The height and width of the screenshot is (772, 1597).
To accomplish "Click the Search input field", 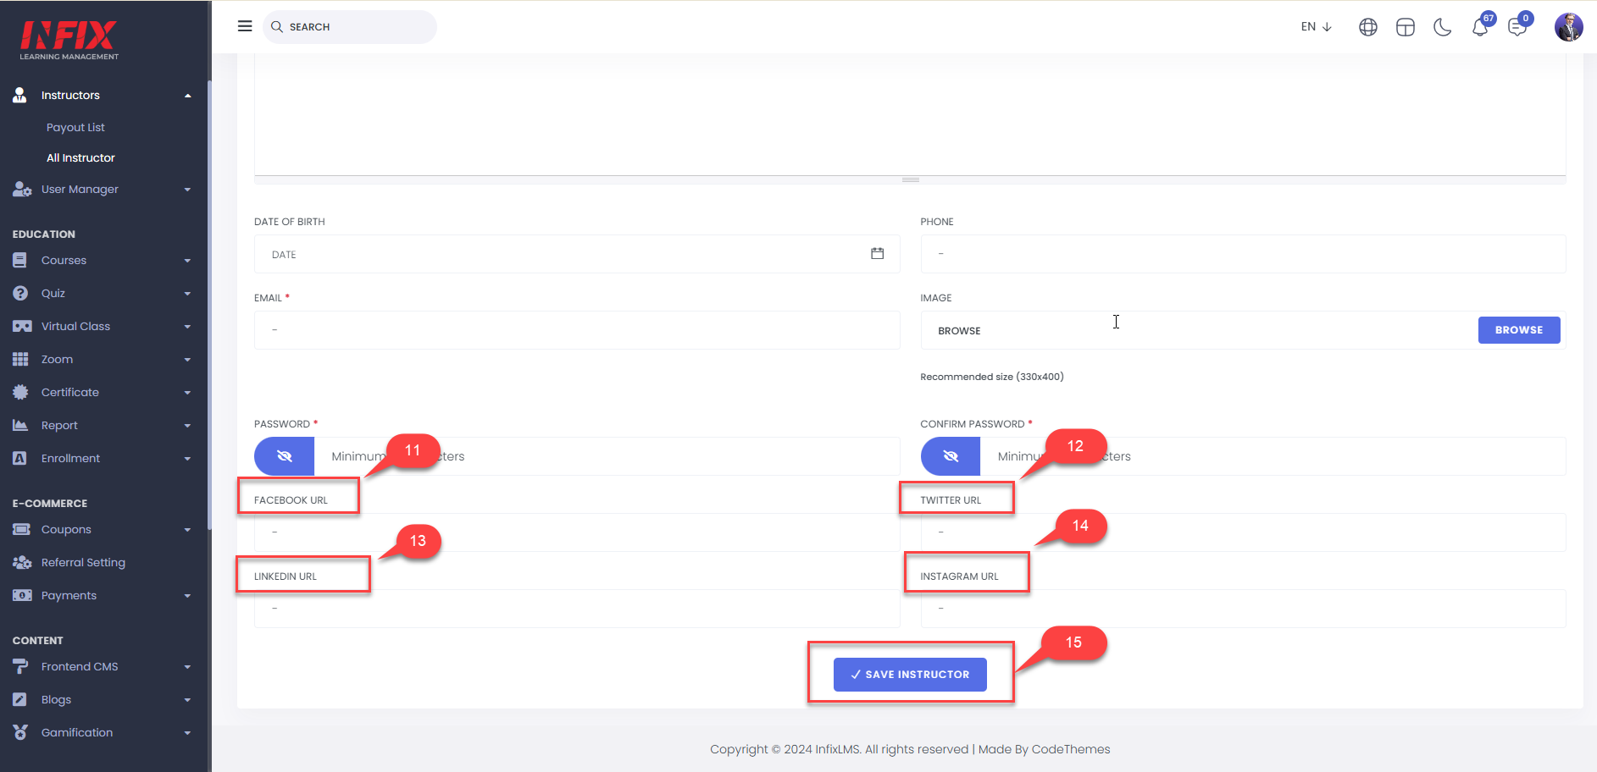I will click(350, 27).
